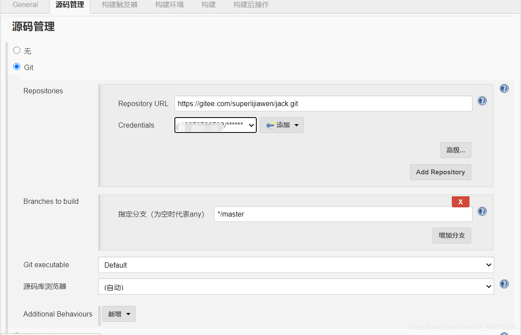Open help icon beside the branch specifier
This screenshot has width=521, height=335.
482,211
